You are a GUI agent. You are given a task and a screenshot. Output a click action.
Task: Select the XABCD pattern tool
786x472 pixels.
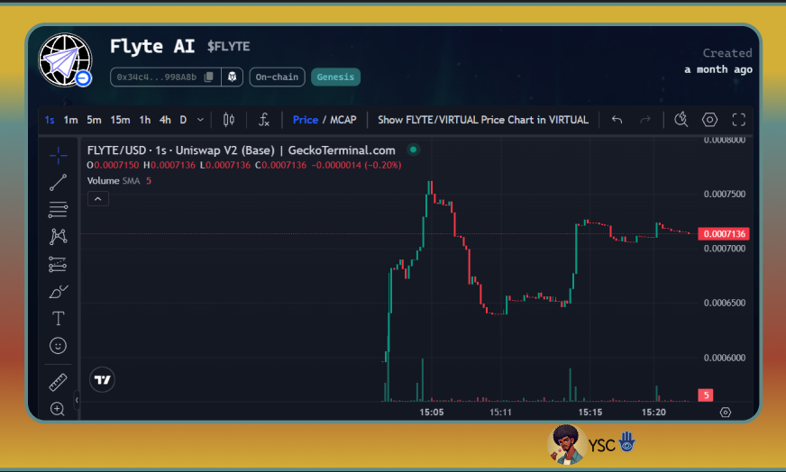coord(59,237)
